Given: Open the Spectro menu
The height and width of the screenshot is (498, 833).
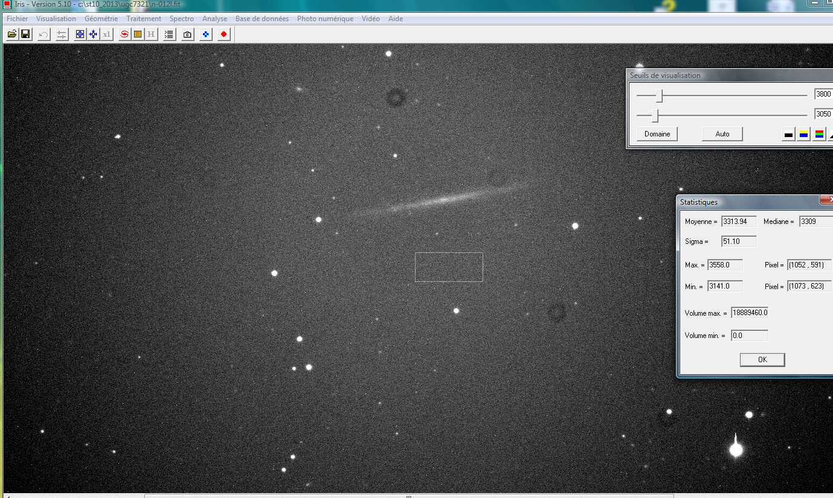Looking at the screenshot, I should point(182,19).
